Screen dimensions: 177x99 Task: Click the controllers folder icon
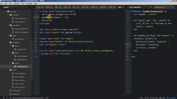click(x=11, y=25)
